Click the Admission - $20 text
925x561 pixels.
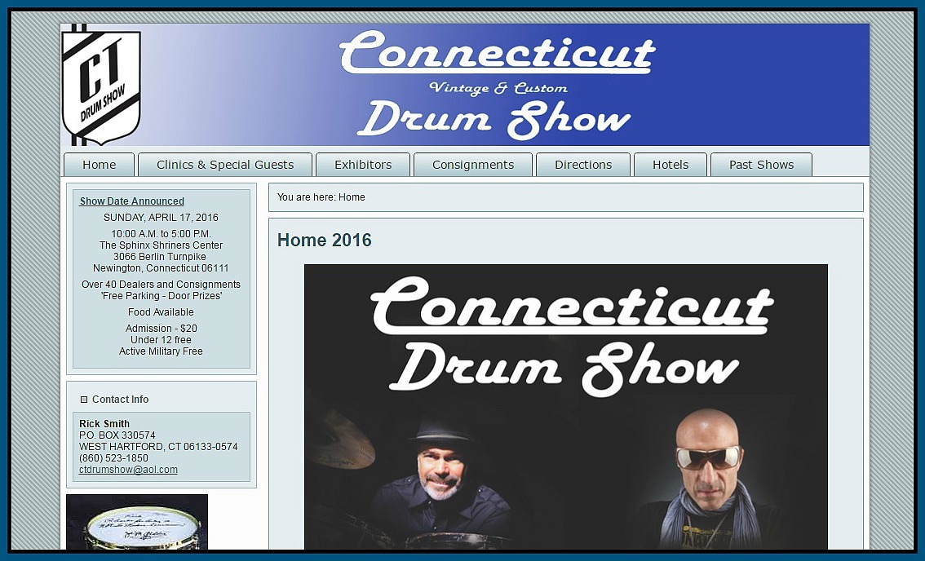tap(160, 328)
